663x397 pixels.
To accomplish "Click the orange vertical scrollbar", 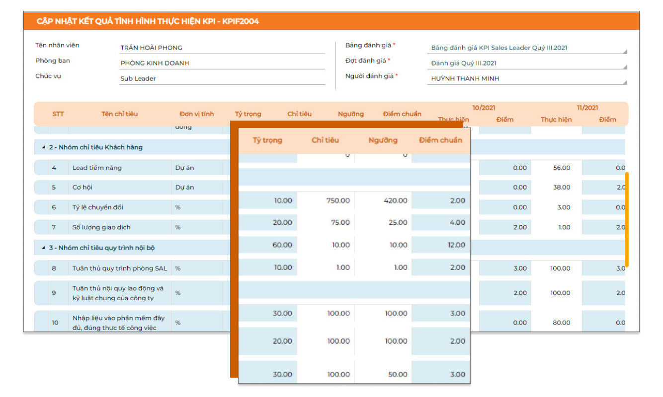I will tap(627, 219).
